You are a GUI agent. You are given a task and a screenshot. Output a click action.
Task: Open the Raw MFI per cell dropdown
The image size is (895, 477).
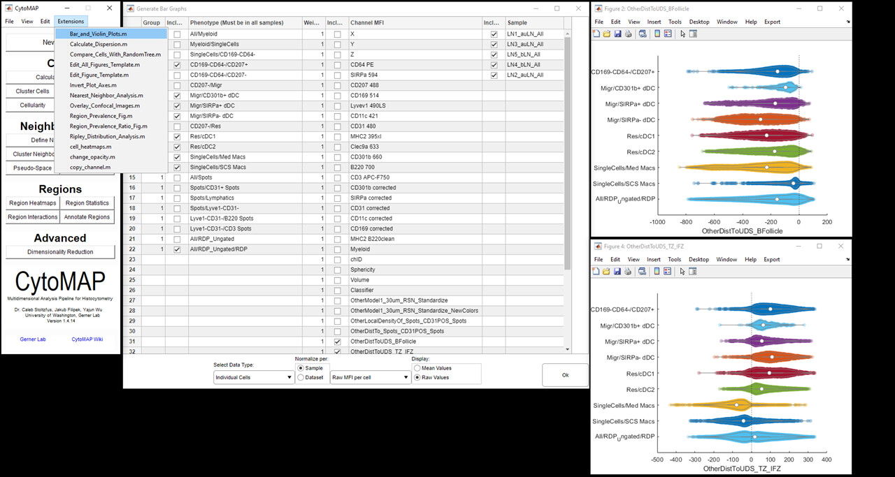point(370,377)
